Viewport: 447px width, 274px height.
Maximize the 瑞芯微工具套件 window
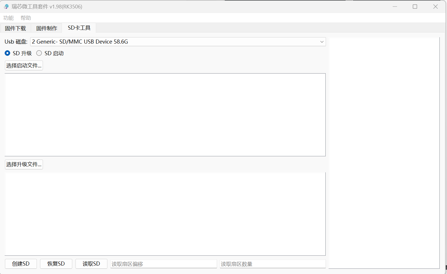tap(415, 6)
